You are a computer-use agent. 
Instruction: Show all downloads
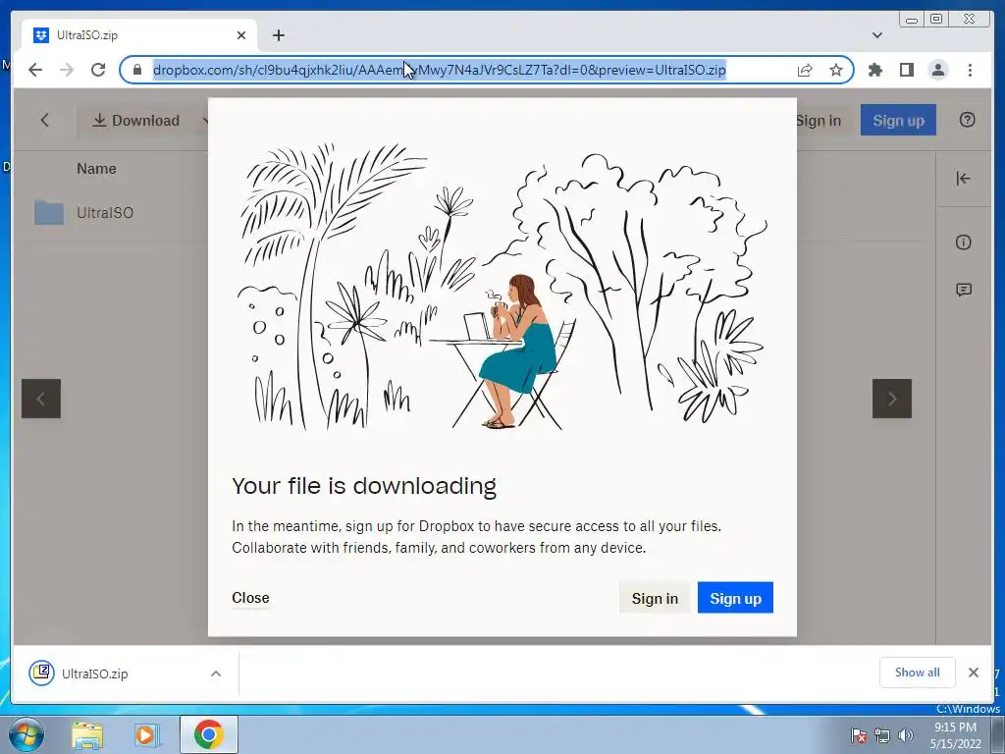(918, 673)
